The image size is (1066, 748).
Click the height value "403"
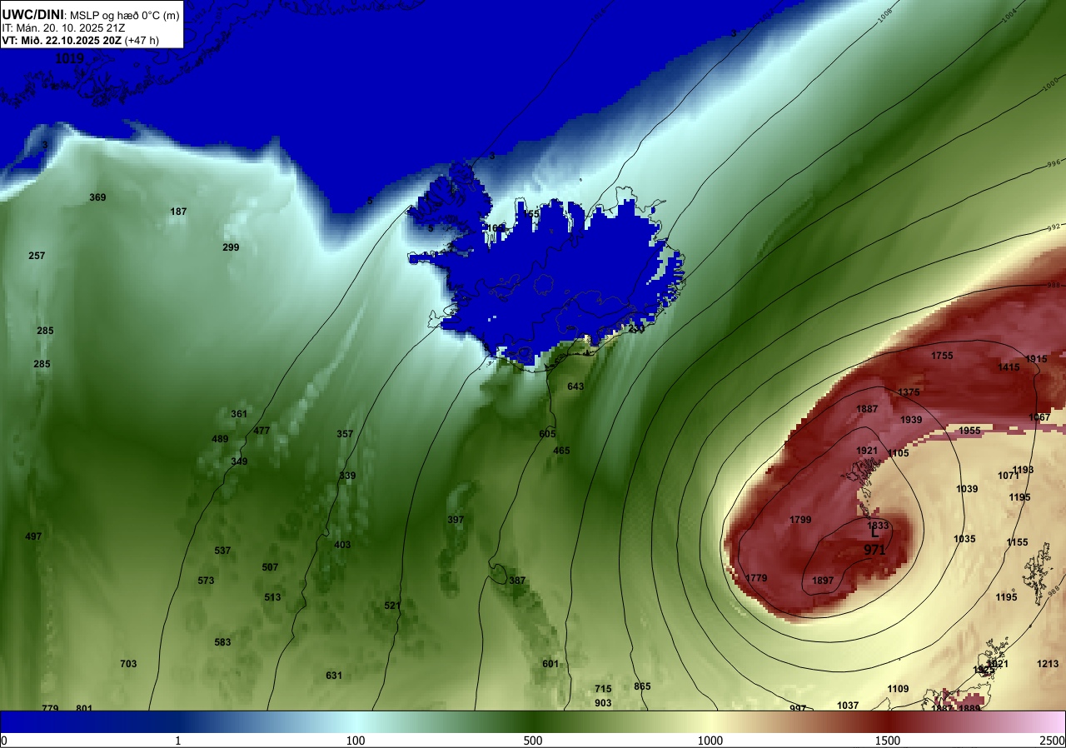[342, 545]
